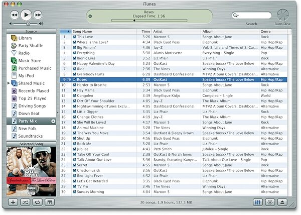Viewport: 301px width, 215px height.
Task: Click the eject disc button
Action: click(282, 202)
